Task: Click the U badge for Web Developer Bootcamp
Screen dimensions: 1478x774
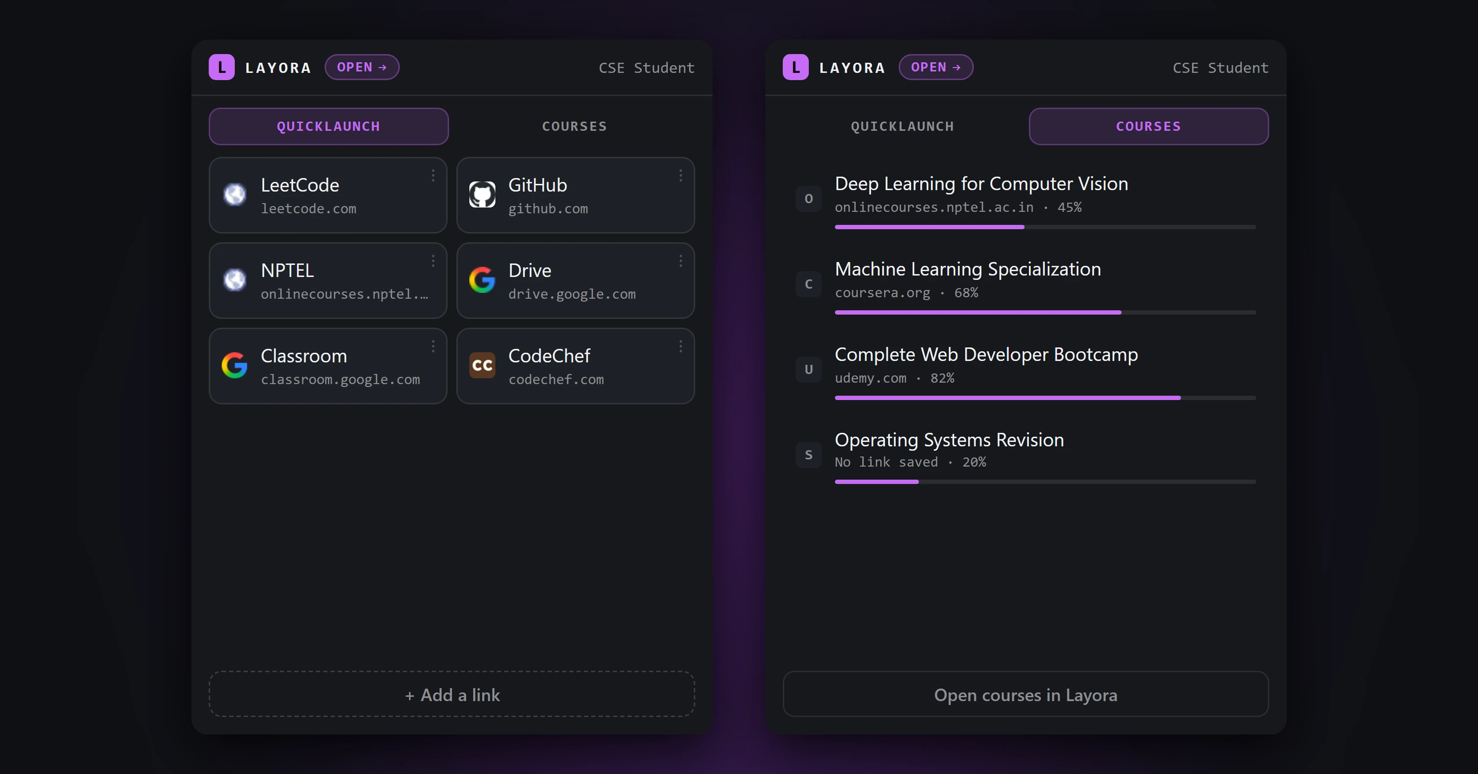Action: click(809, 369)
